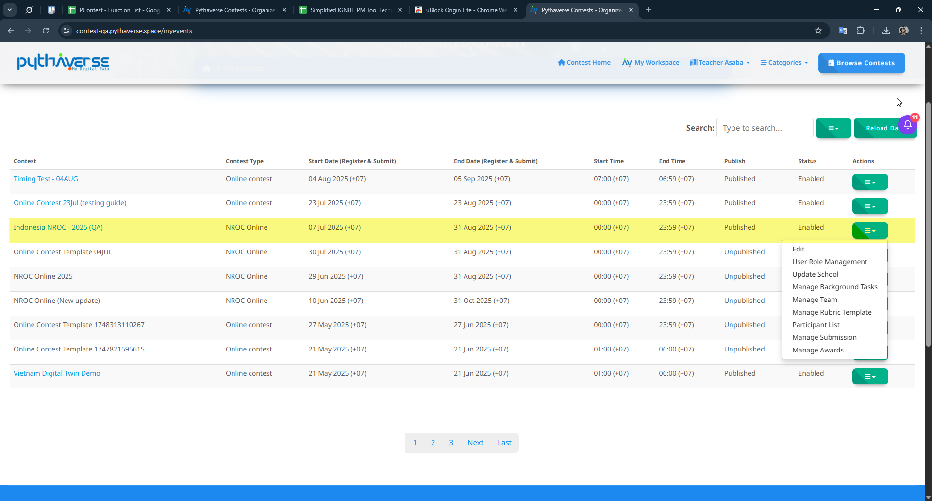Open actions menu for Timing Test - 04AUG
This screenshot has width=932, height=501.
870,182
